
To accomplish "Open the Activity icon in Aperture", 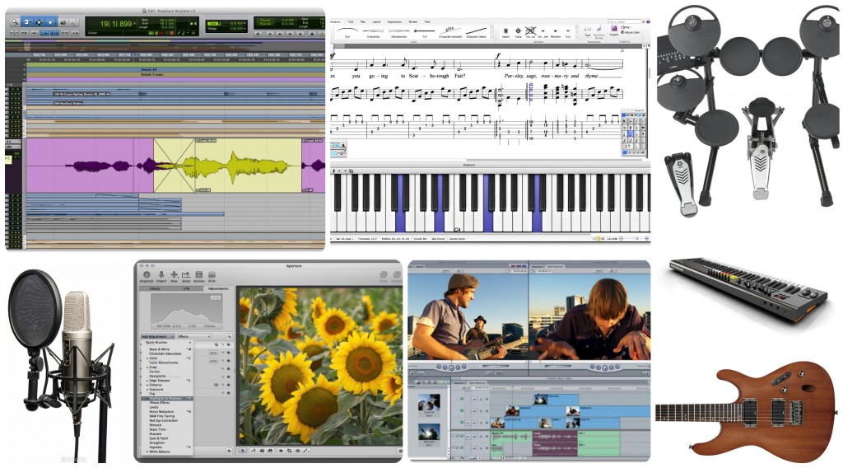I will [199, 277].
